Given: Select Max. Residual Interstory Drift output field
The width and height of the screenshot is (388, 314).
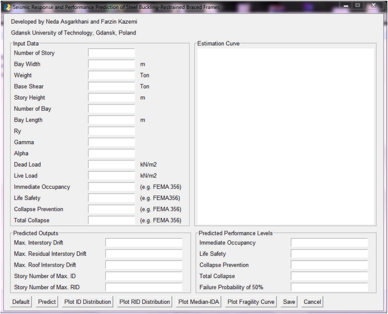Looking at the screenshot, I should point(144,253).
